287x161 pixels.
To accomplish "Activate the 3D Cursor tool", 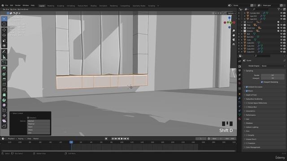I will 4,24.
